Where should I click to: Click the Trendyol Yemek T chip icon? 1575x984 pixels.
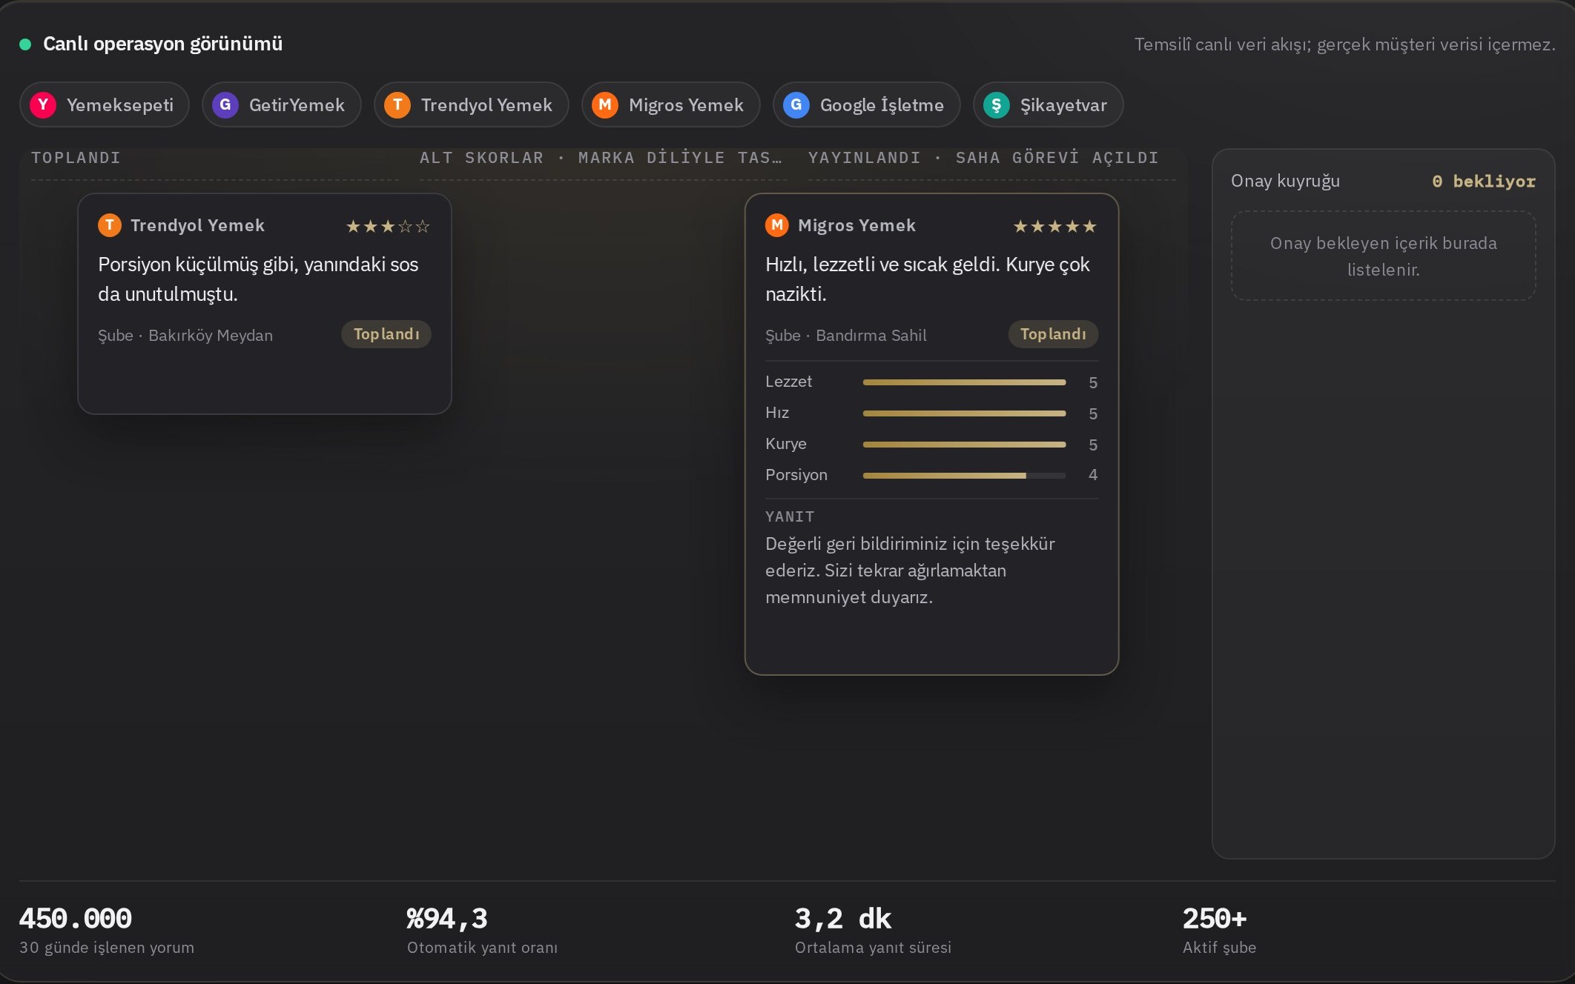pos(397,104)
